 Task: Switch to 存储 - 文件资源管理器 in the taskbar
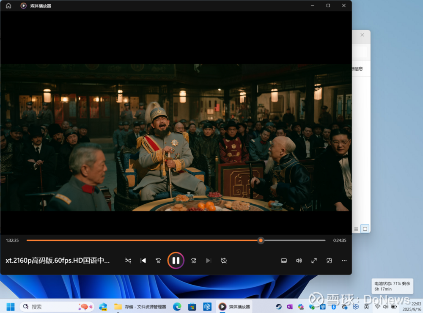(140, 307)
